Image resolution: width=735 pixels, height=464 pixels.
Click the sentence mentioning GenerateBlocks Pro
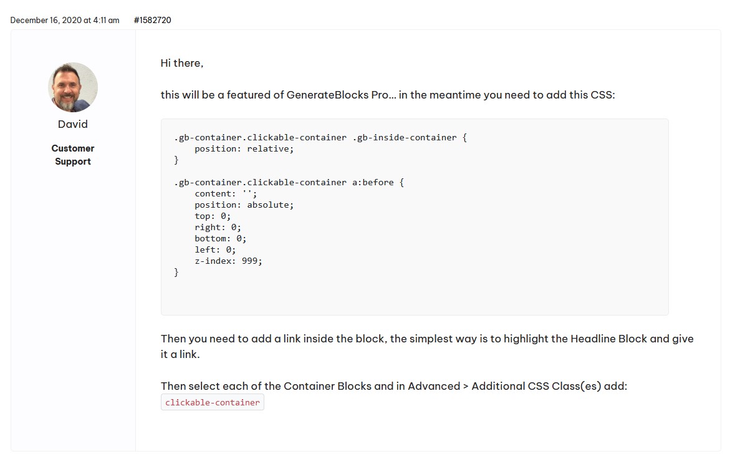tap(387, 95)
